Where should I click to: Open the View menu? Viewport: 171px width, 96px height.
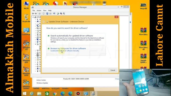point(45,10)
